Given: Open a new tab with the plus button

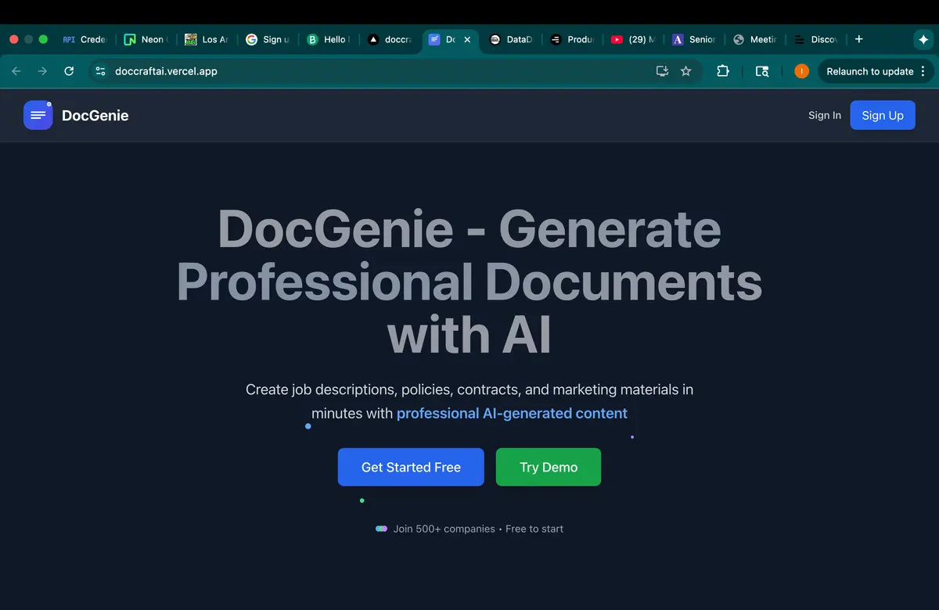Looking at the screenshot, I should tap(858, 39).
